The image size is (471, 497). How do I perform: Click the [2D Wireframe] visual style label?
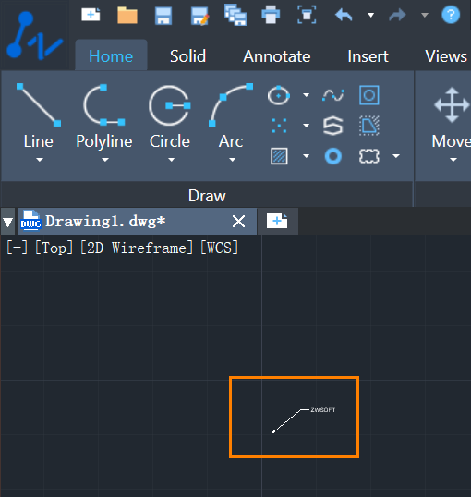tap(137, 248)
